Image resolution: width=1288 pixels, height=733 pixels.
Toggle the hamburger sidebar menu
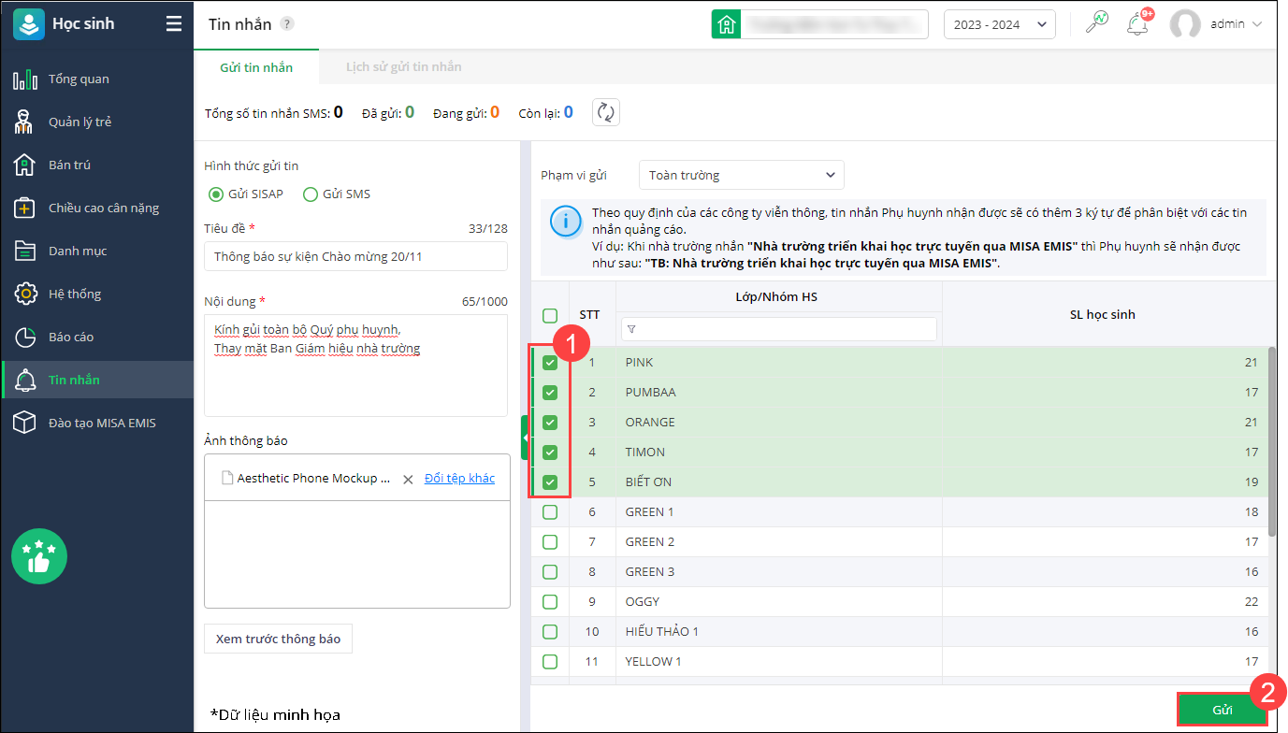click(x=174, y=24)
